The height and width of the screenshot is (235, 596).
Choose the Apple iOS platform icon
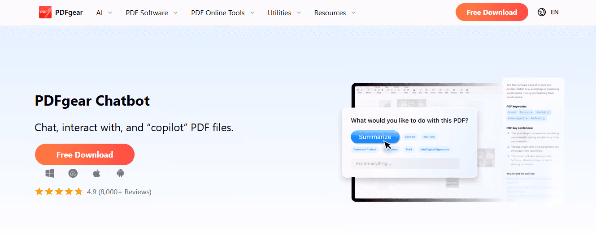pyautogui.click(x=96, y=173)
